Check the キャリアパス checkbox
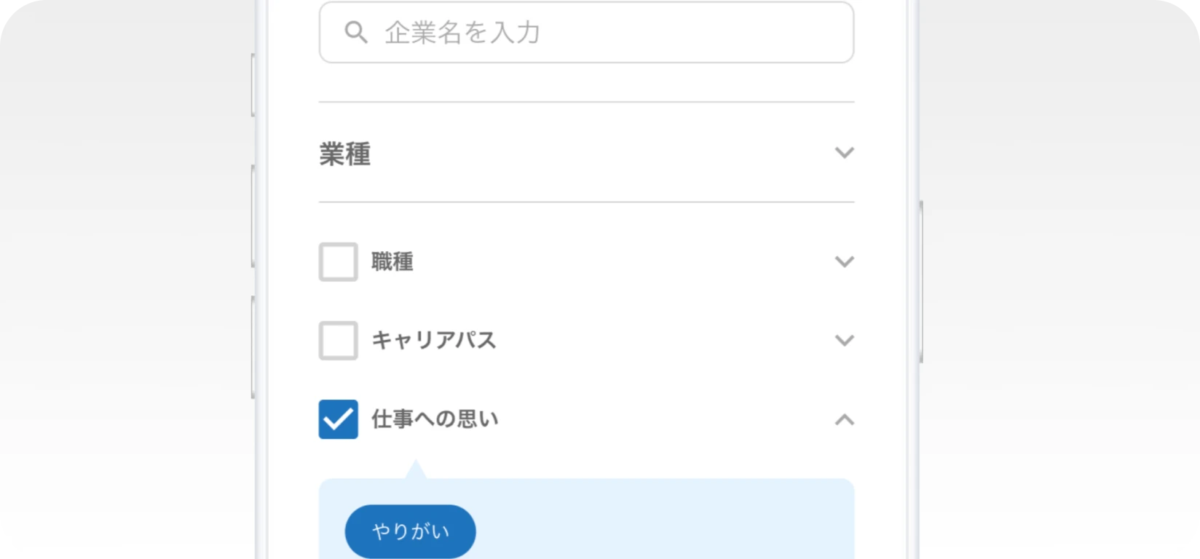Viewport: 1200px width, 559px height. pyautogui.click(x=337, y=340)
